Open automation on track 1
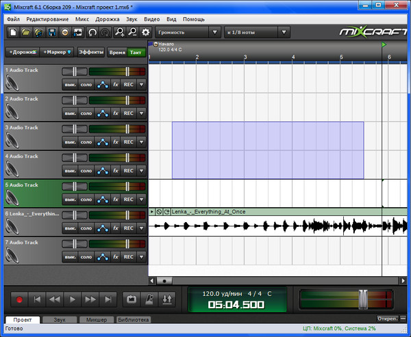Viewport: 411px width, 337px height. 102,85
